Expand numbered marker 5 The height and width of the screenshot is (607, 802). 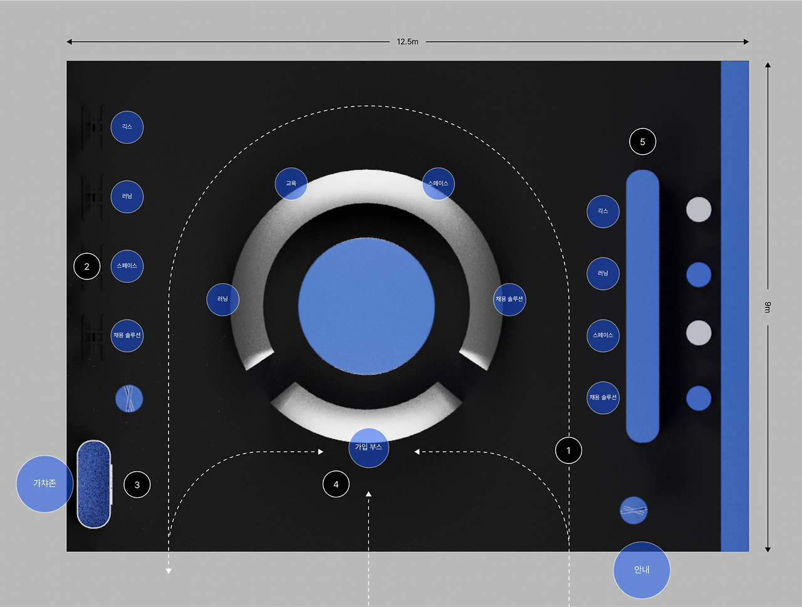[x=643, y=141]
